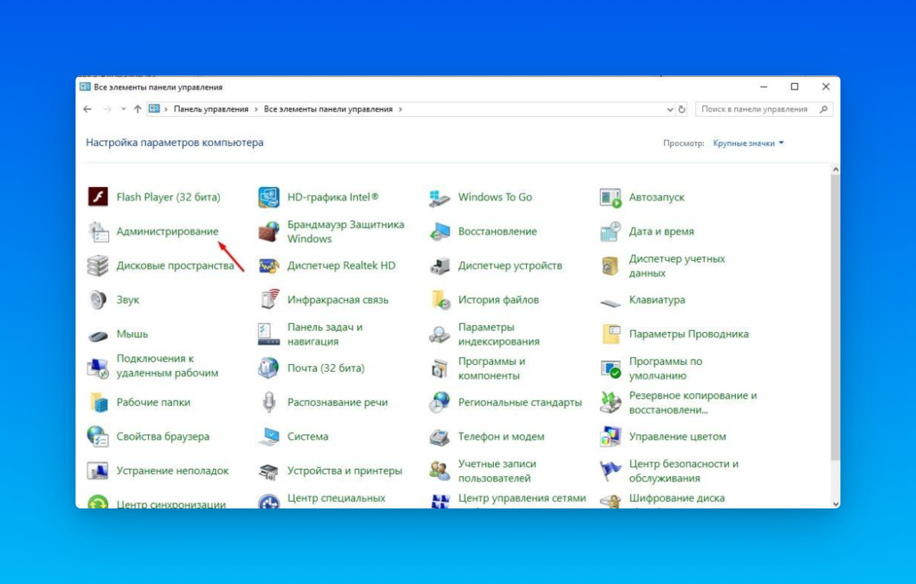
Task: Refresh the Control Panel view
Action: (x=682, y=109)
